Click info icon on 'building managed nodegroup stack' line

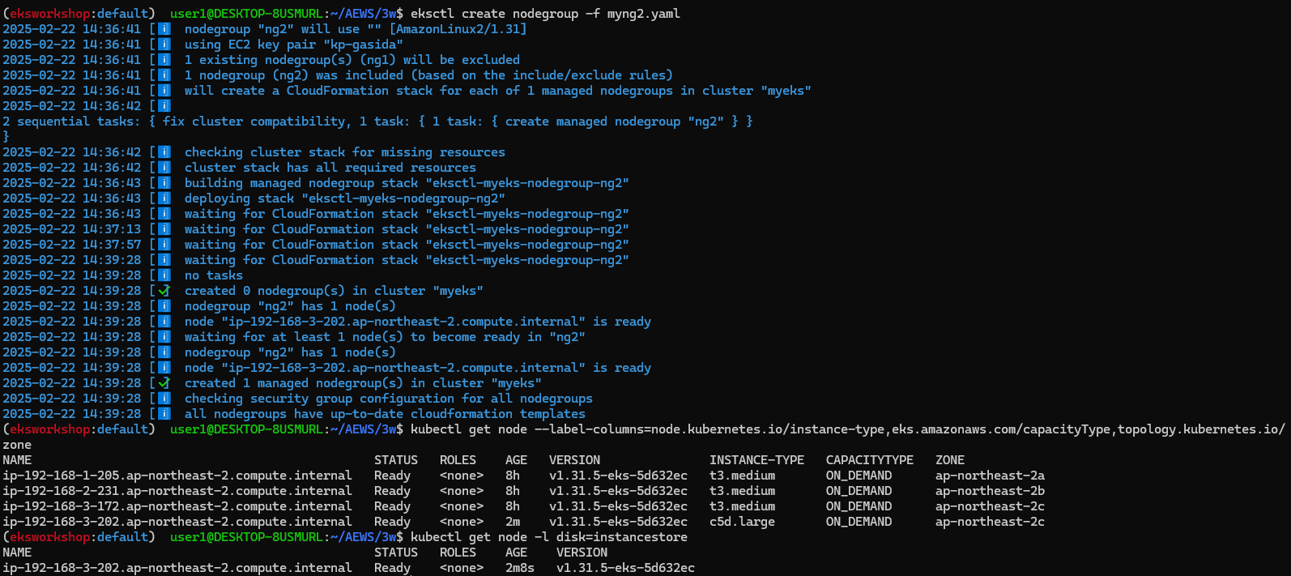(164, 183)
